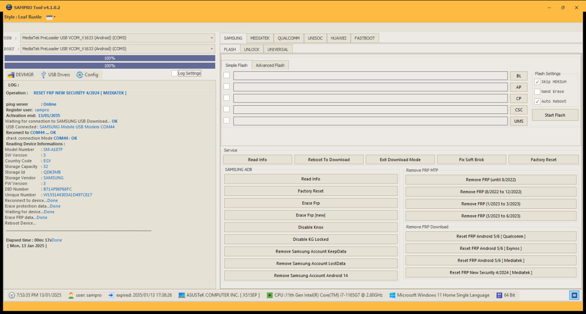Click Reset FRP New Security 4/2024 [Mediatek]
This screenshot has width=586, height=314.
point(491,273)
